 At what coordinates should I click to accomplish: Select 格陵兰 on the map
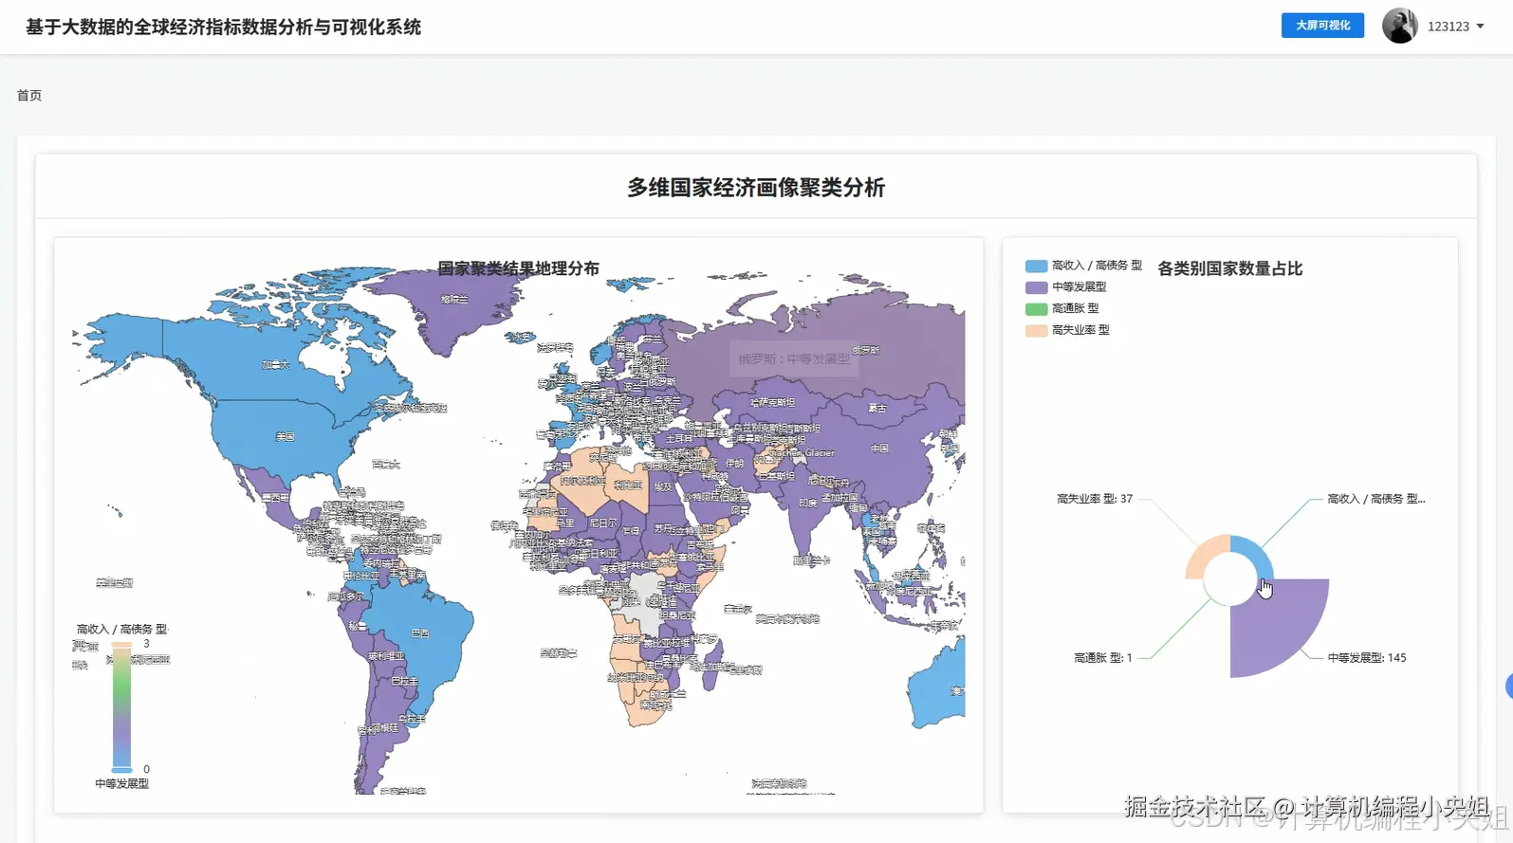[x=454, y=299]
